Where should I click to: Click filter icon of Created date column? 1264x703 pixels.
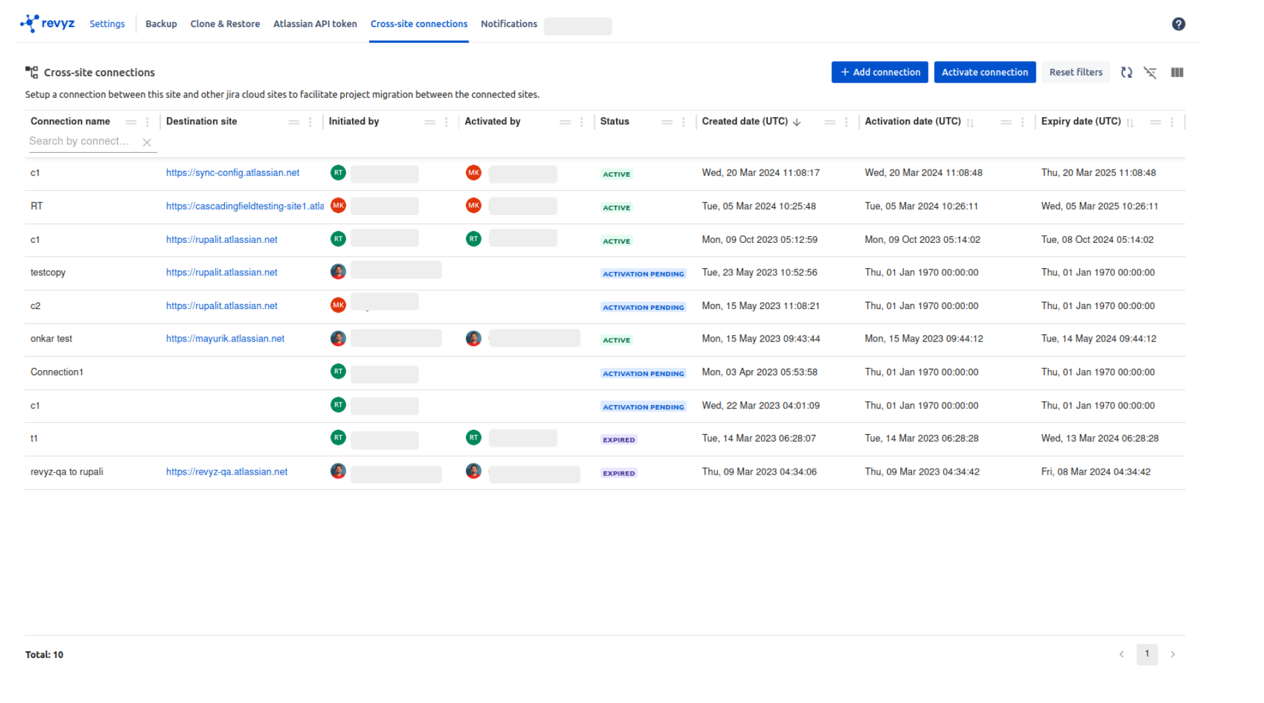(x=830, y=122)
